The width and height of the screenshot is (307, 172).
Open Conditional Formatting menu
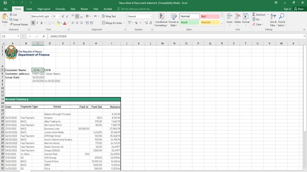161,20
